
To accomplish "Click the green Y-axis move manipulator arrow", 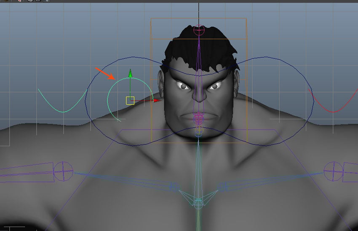I will tap(130, 73).
